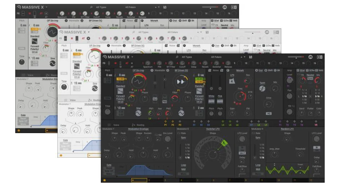
Task: Click the Neutral delay mode label
Action: 310,75
